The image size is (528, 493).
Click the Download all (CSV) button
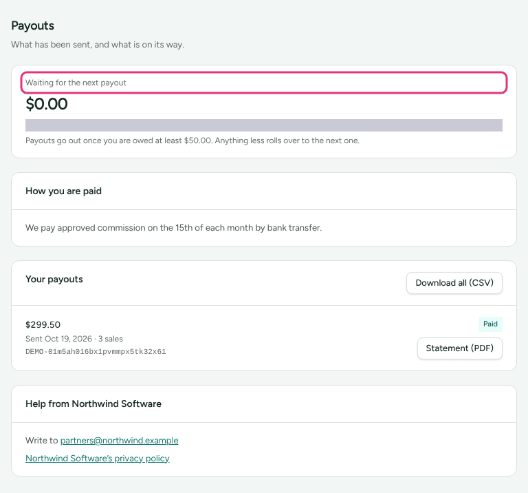[454, 282]
